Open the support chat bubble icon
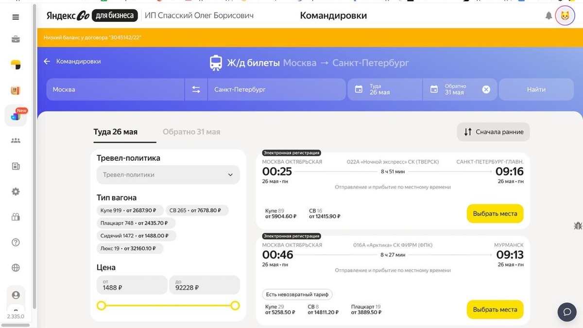Viewport: 583px width, 328px height. point(566,312)
